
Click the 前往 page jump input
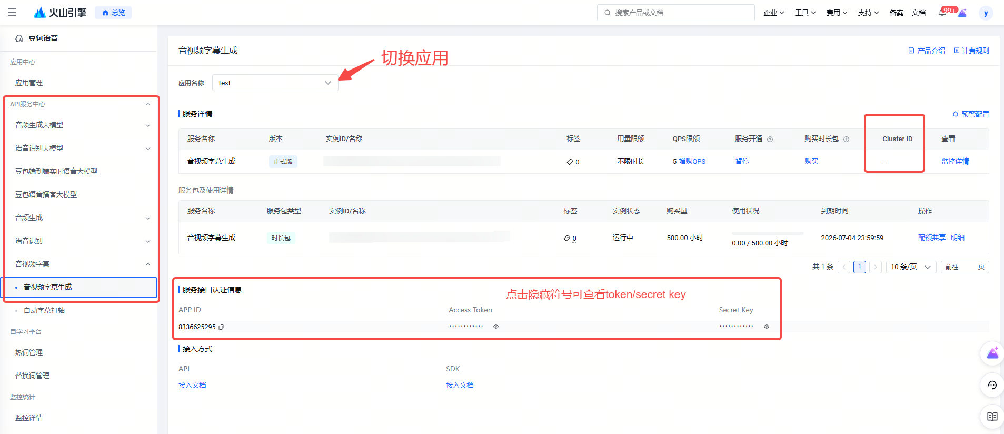(965, 267)
